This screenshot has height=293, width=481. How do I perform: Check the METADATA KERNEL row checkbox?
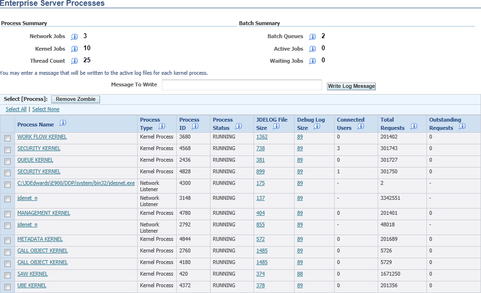coord(7,240)
